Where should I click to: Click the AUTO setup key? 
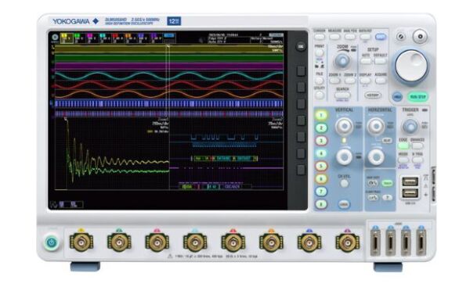(366, 61)
